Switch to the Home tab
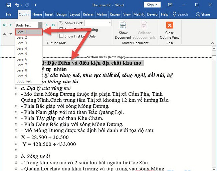The image size is (217, 171). tap(37, 14)
